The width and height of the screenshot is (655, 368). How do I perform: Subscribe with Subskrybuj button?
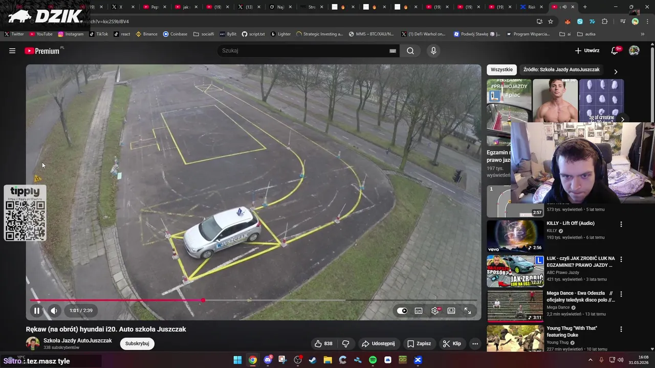(137, 343)
